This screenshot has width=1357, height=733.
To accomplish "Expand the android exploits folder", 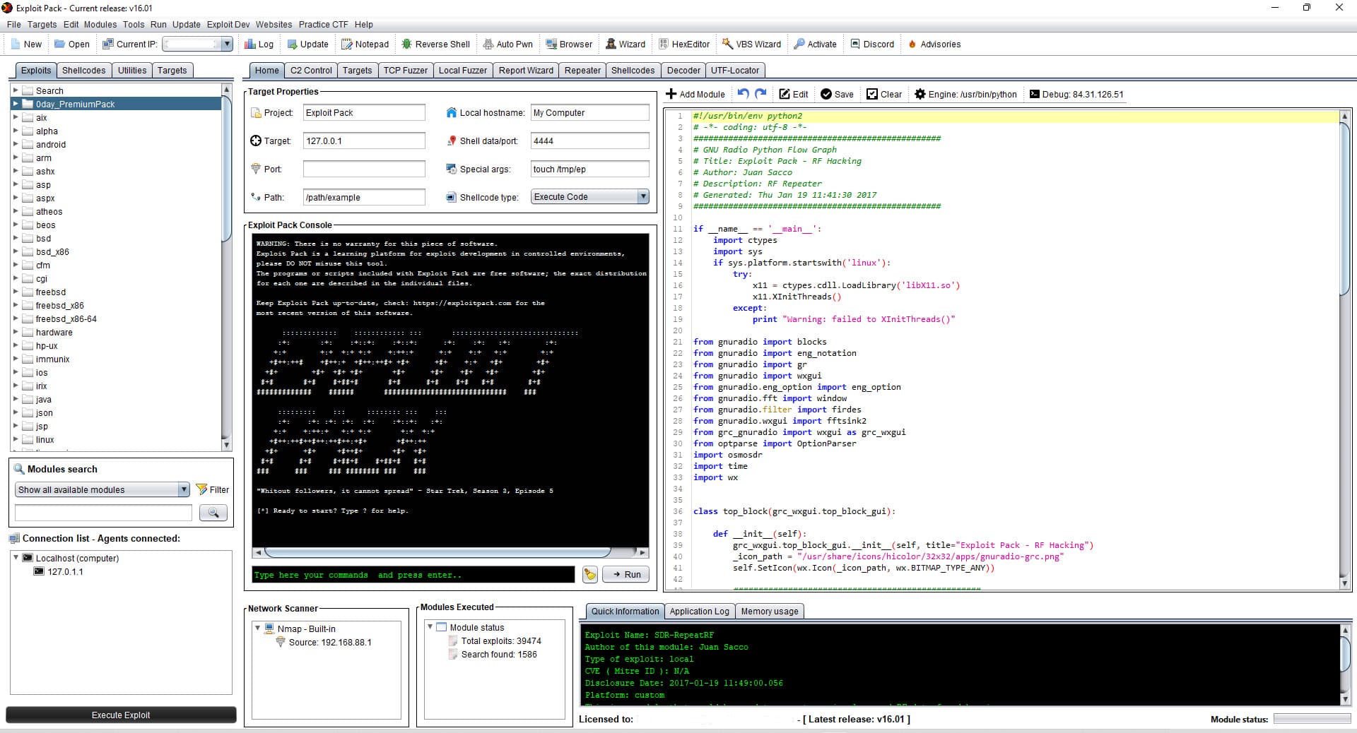I will 16,144.
